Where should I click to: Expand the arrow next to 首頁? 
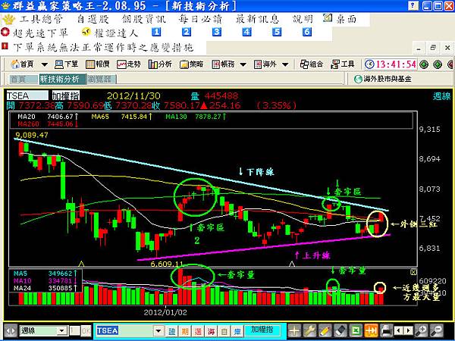[45, 64]
